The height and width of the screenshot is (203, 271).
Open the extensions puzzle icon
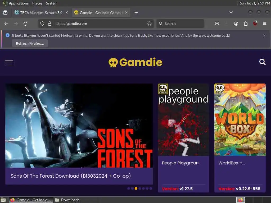click(x=246, y=24)
